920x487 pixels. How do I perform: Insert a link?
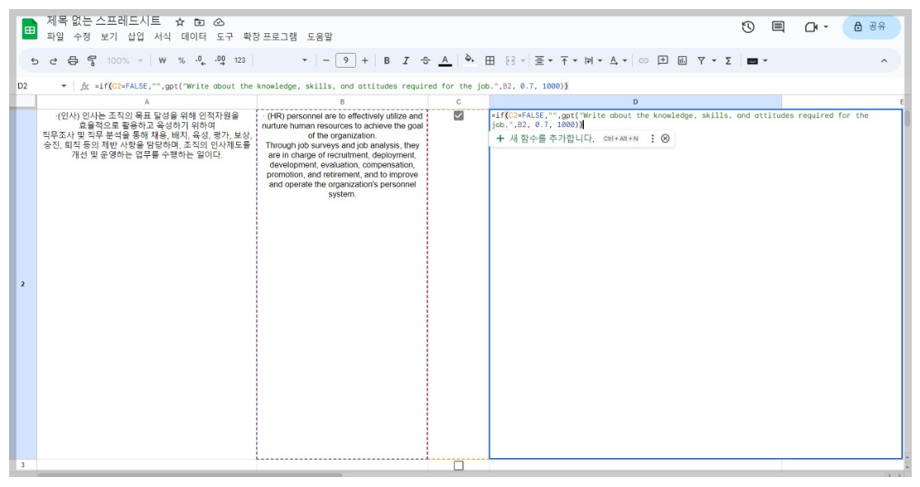(643, 60)
